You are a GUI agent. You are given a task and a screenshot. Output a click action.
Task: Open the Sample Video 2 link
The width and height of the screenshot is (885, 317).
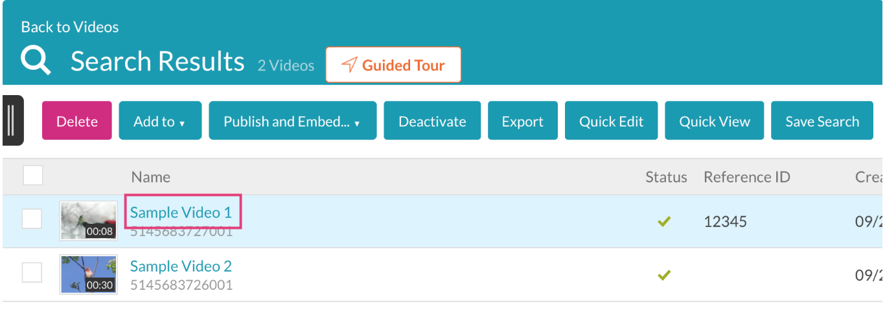[x=181, y=266]
